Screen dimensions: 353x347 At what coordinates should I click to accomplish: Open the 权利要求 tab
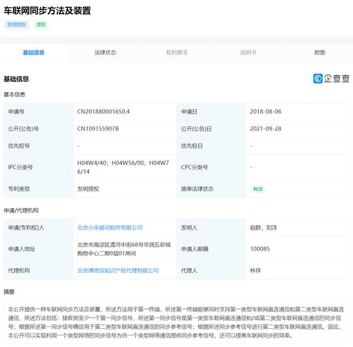tap(177, 52)
